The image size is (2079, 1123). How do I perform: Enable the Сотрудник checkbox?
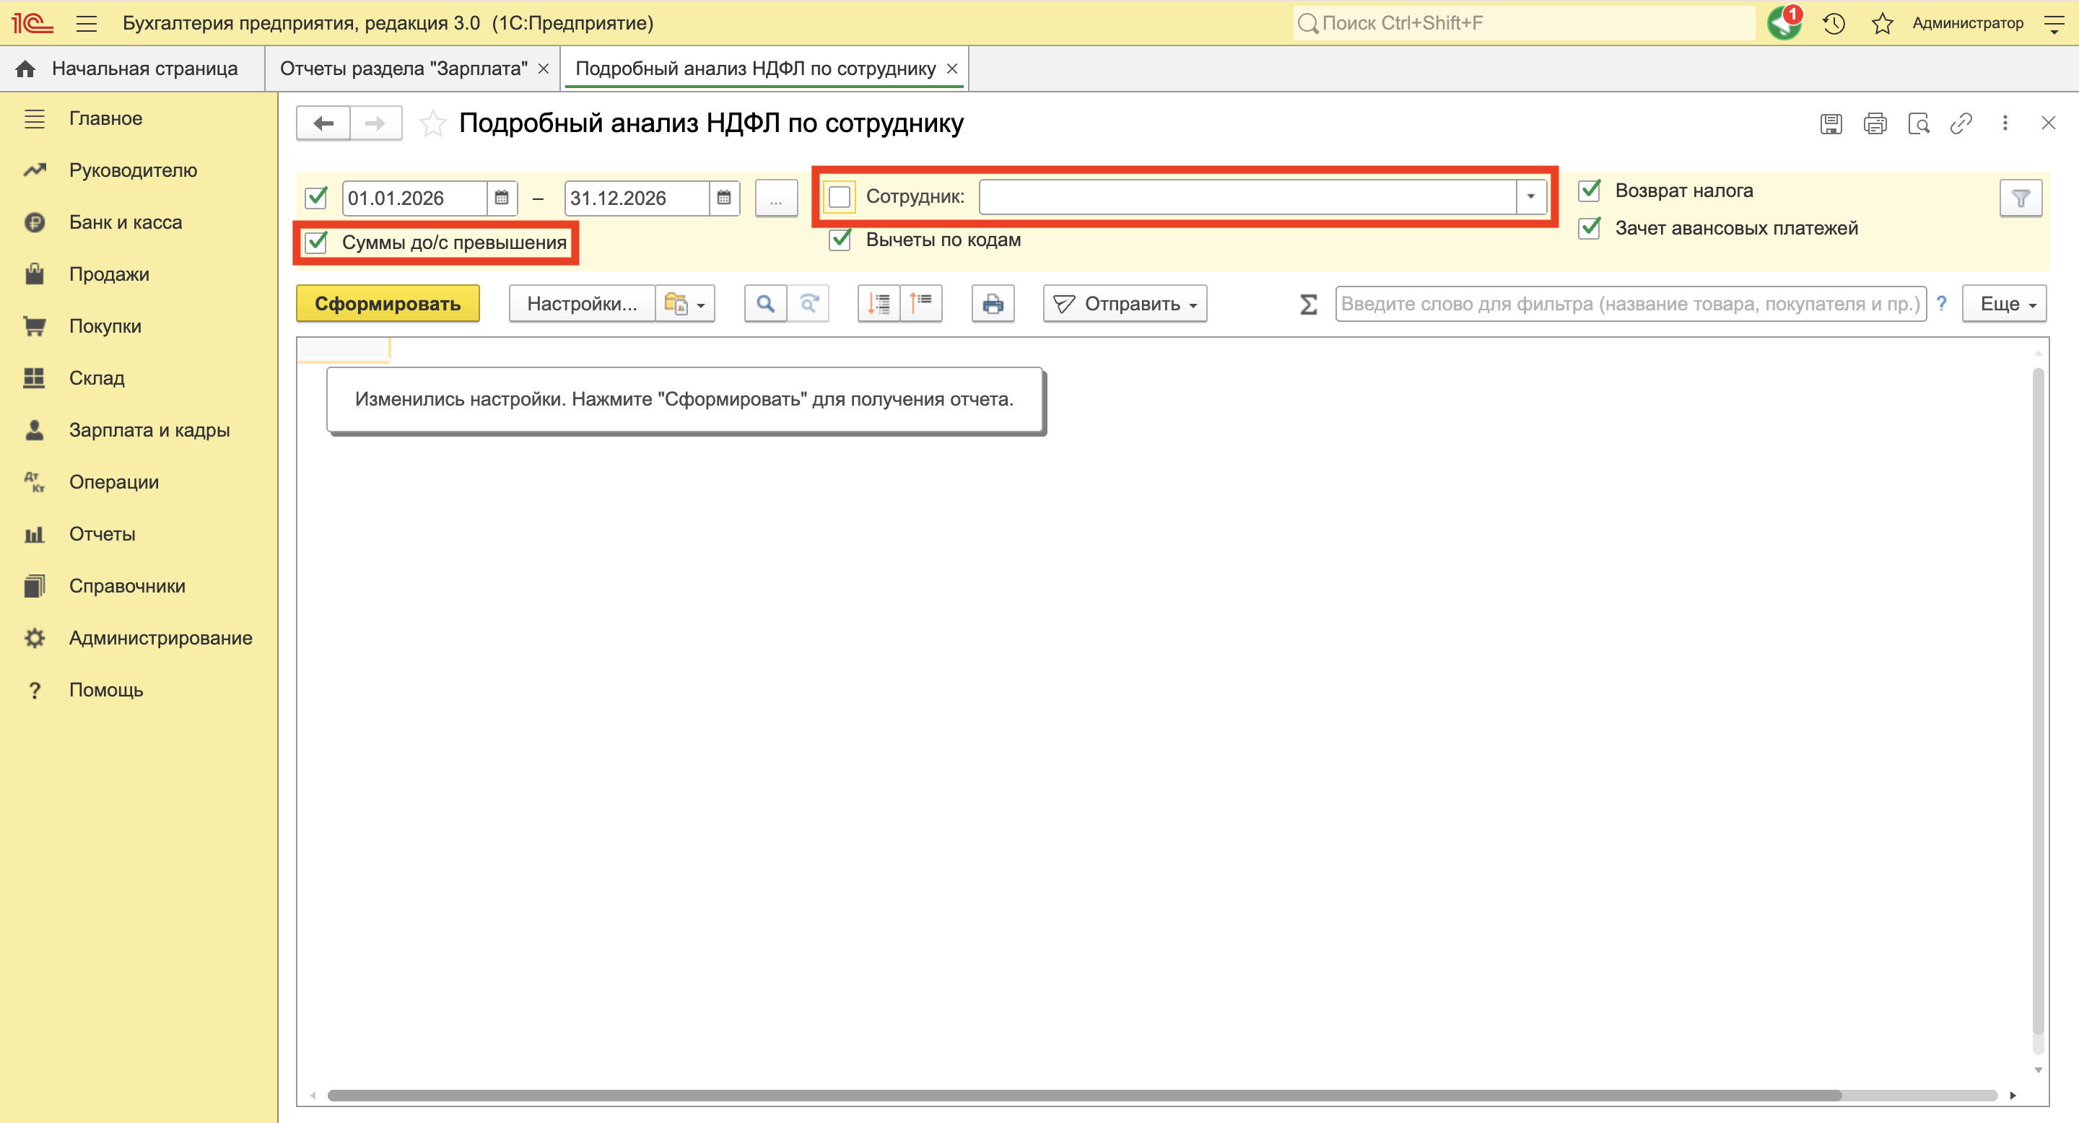point(840,196)
